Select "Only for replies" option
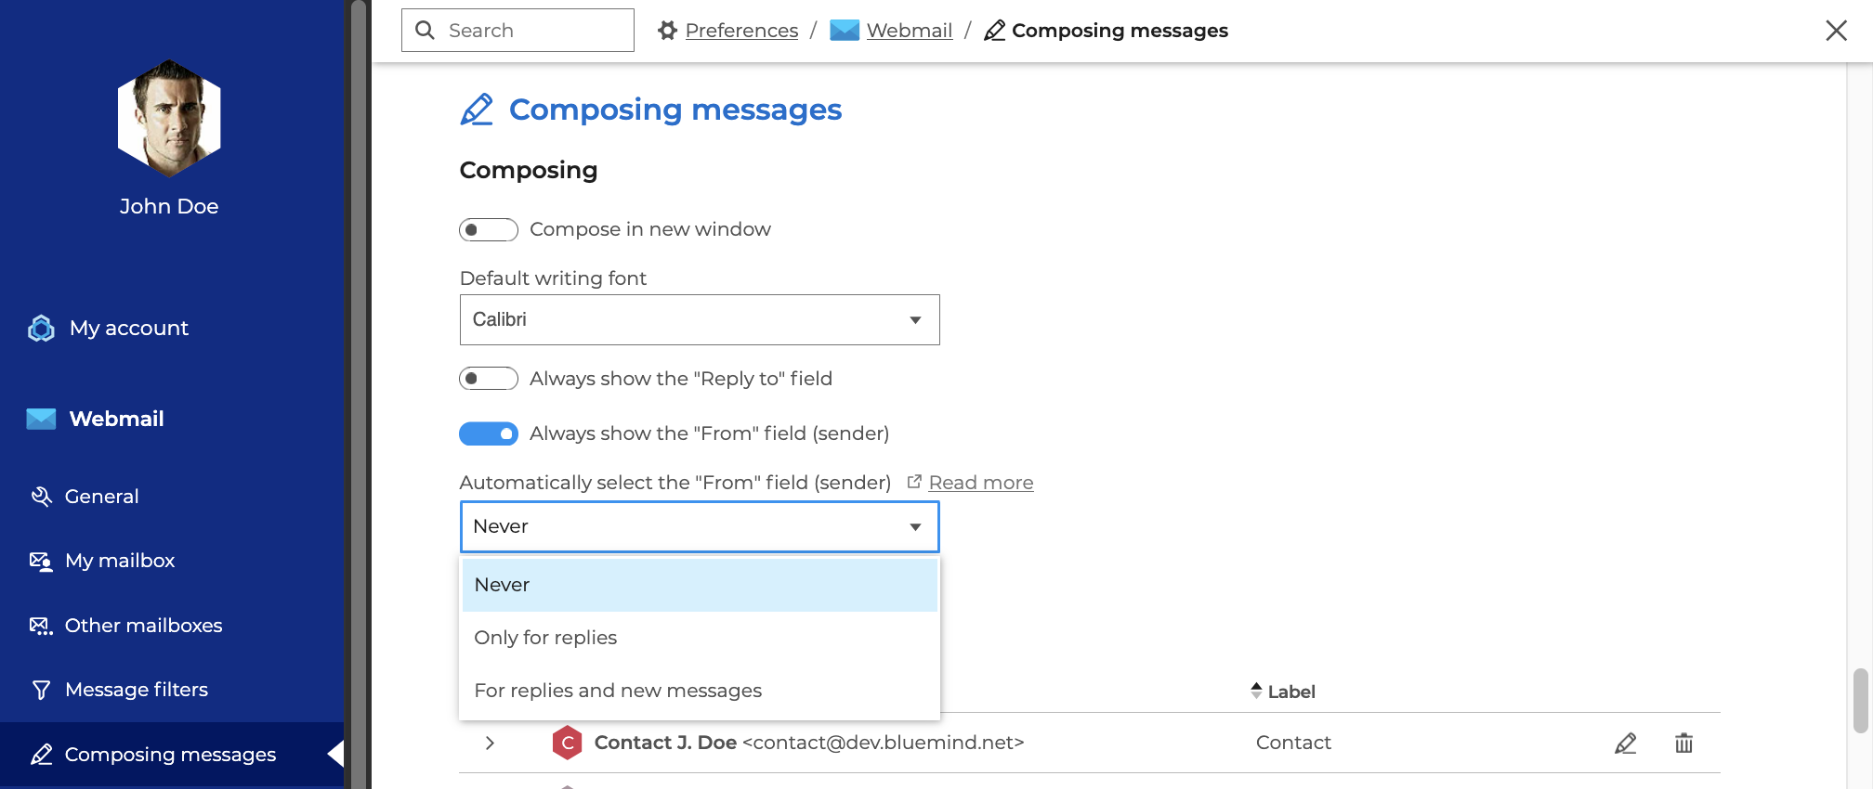 [545, 638]
